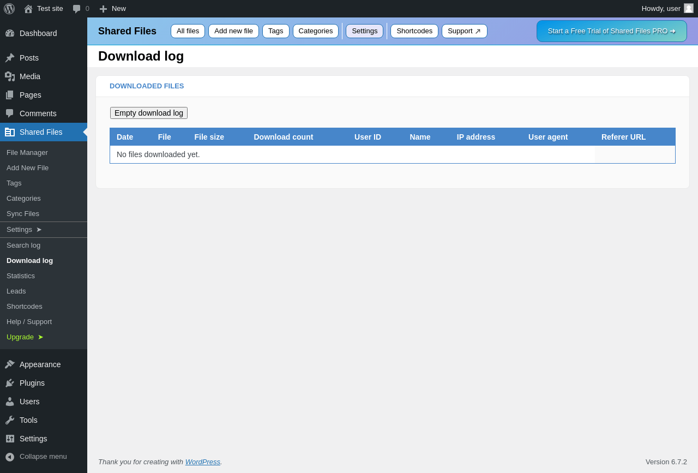Click the green Upgrade link

tap(25, 337)
